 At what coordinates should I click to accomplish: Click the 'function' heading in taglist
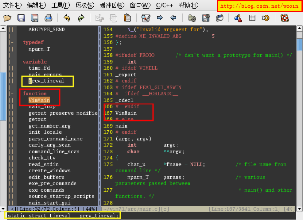[35, 94]
